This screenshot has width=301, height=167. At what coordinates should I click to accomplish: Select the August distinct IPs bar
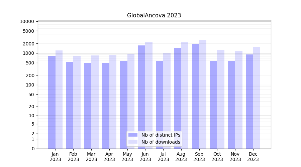point(178,98)
